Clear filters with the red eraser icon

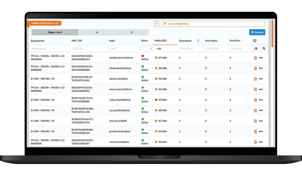256,49
